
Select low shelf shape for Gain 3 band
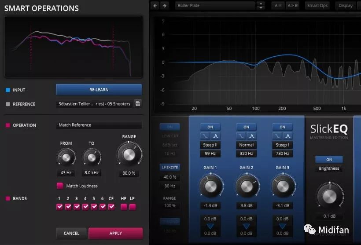(x=277, y=136)
